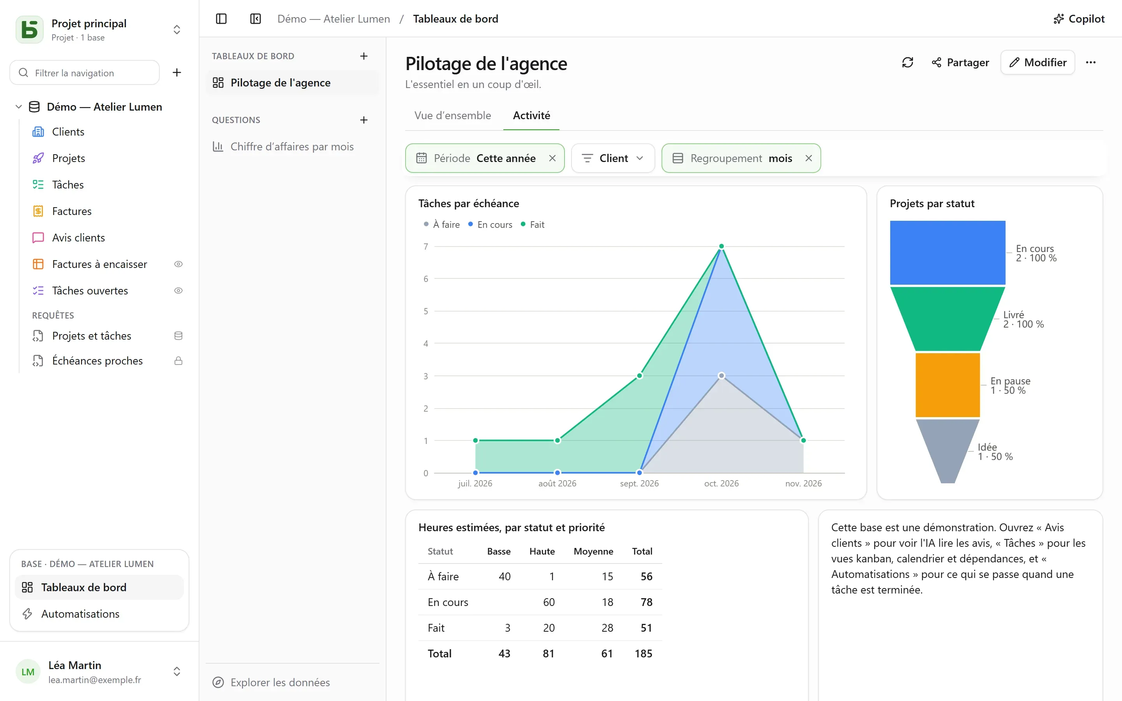Toggle À faire series in chart legend
This screenshot has width=1122, height=701.
point(441,224)
